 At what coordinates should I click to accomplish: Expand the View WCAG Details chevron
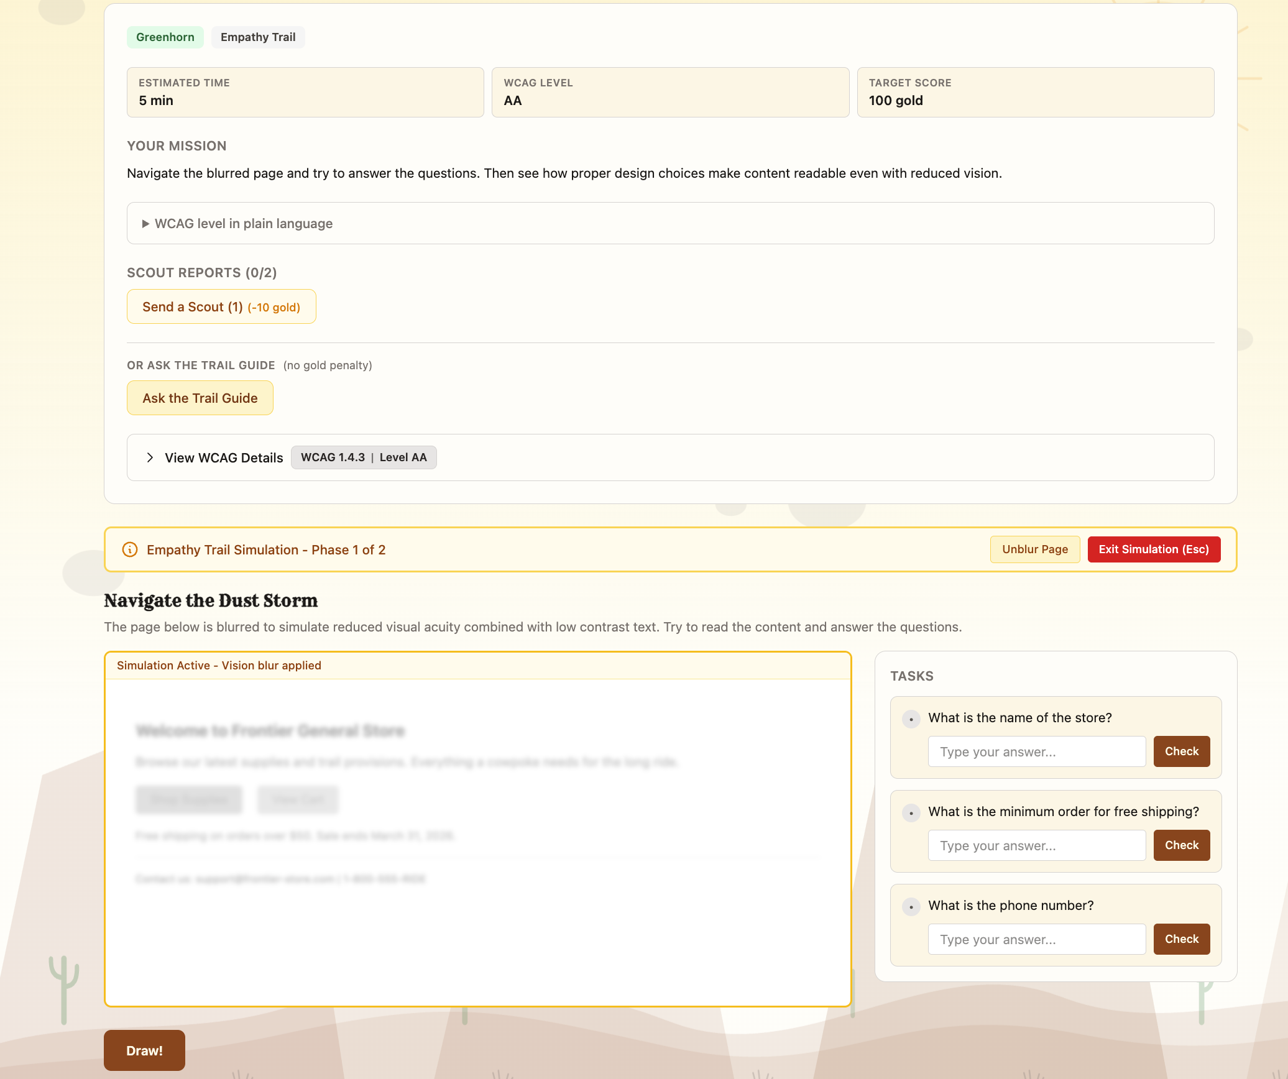150,457
